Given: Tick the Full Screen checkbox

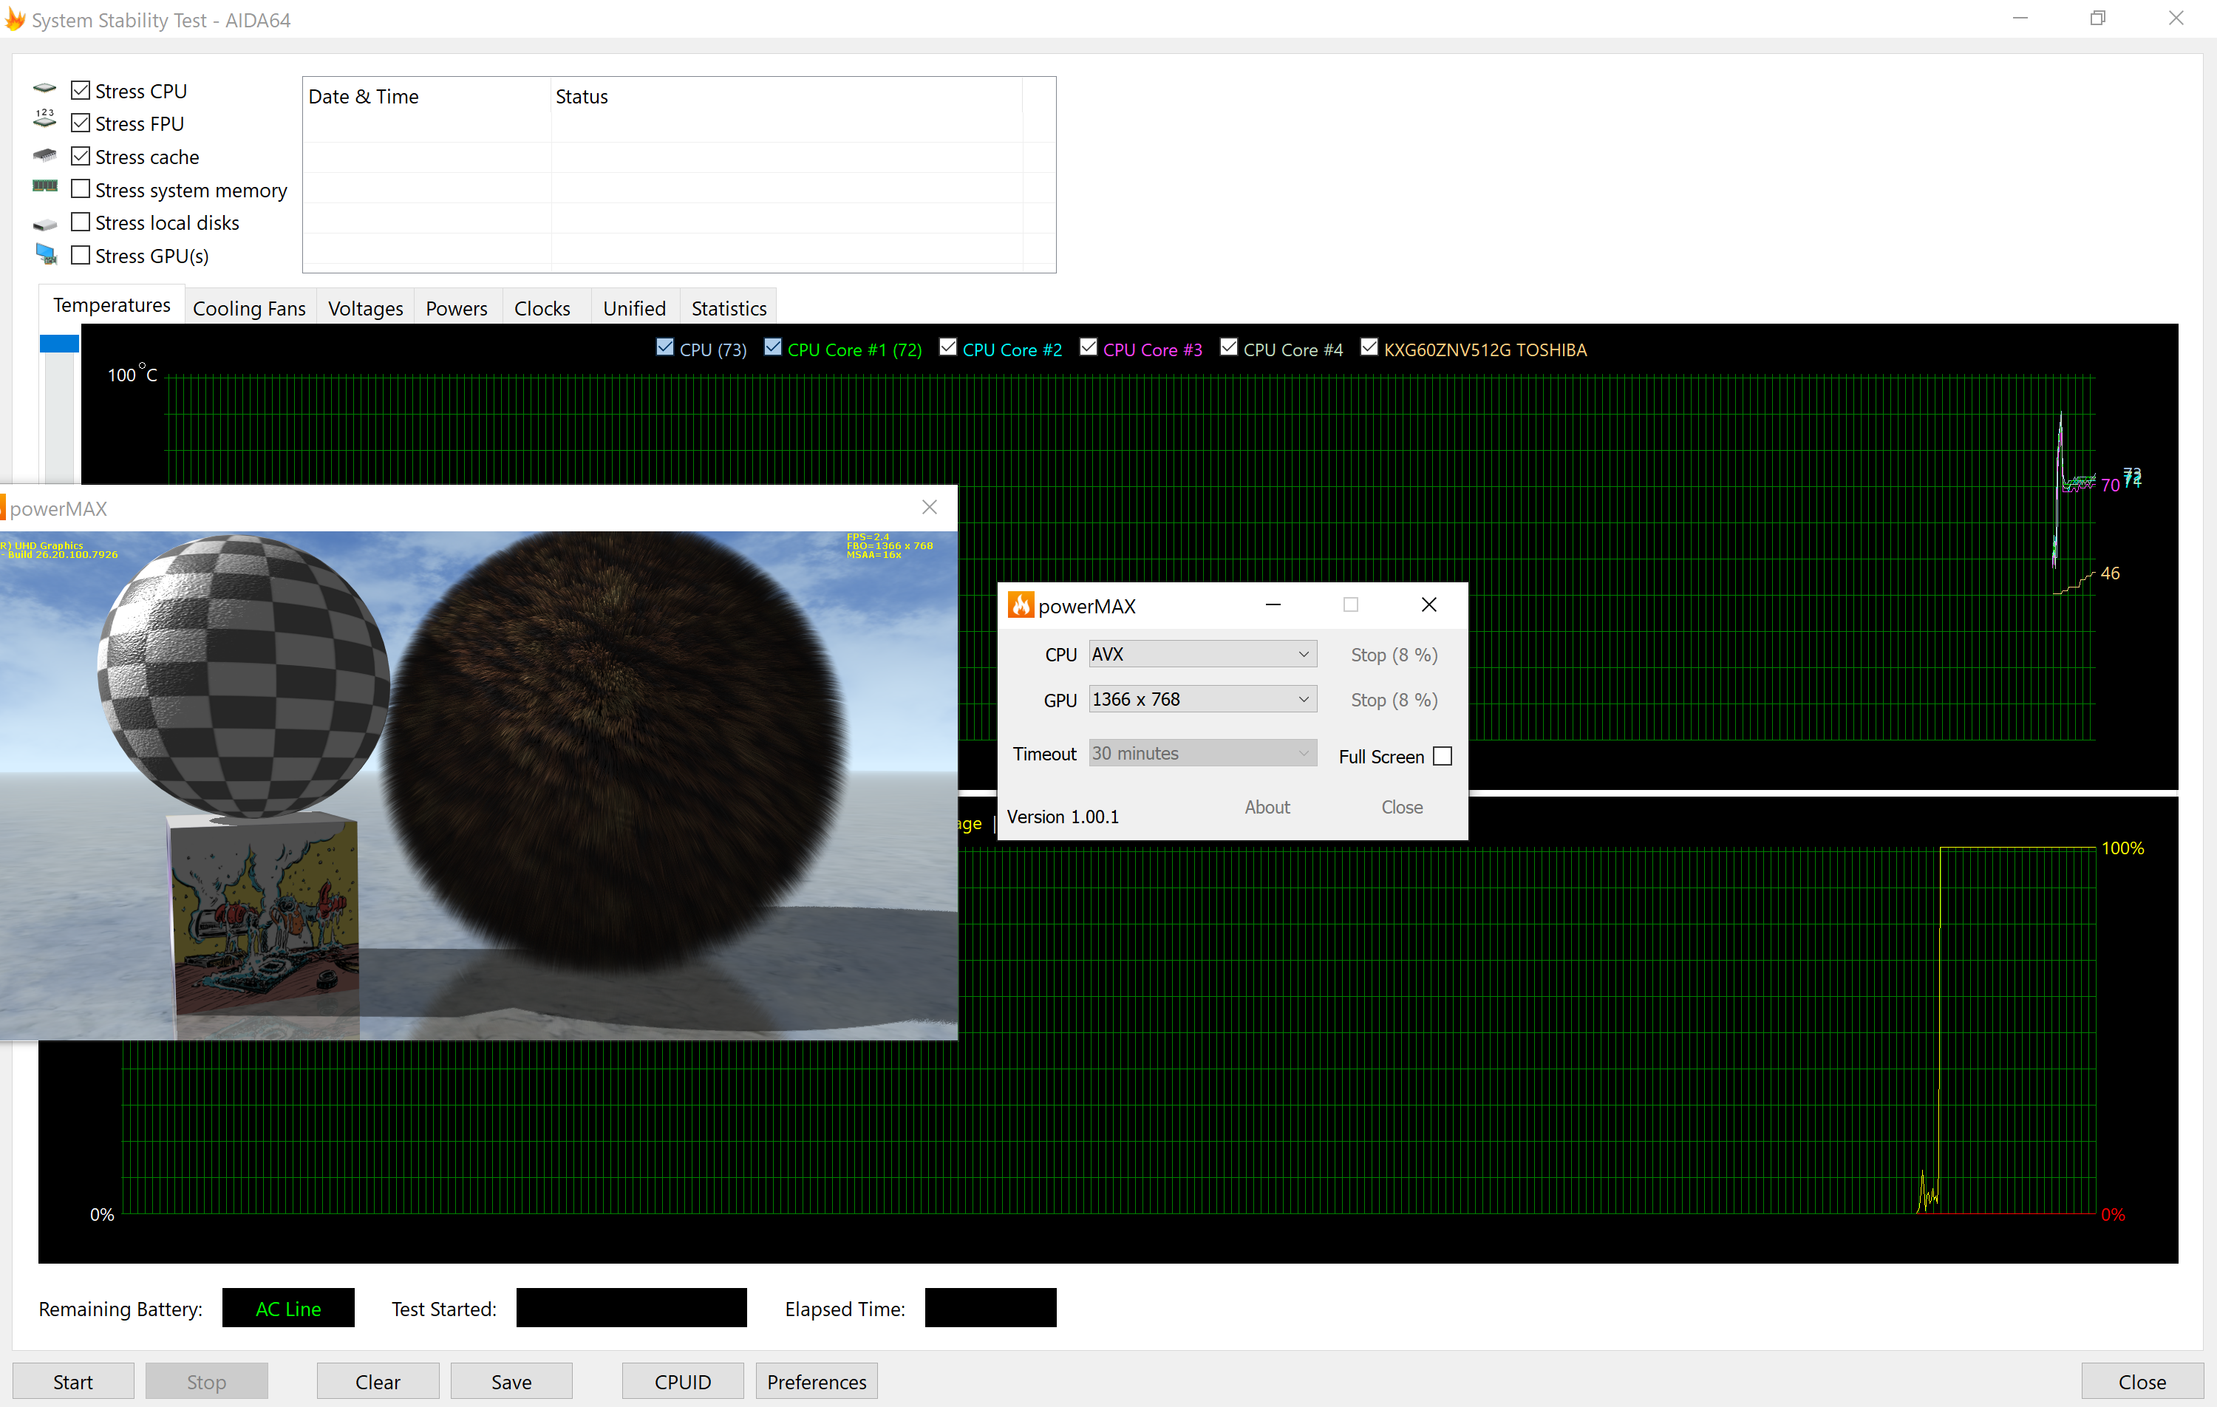Looking at the screenshot, I should (x=1442, y=756).
